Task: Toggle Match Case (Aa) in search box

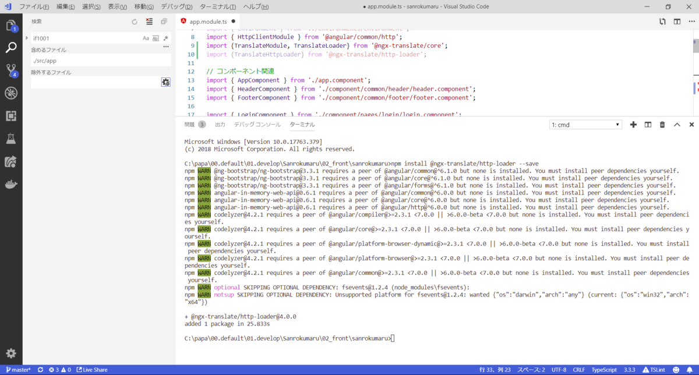Action: click(x=146, y=38)
